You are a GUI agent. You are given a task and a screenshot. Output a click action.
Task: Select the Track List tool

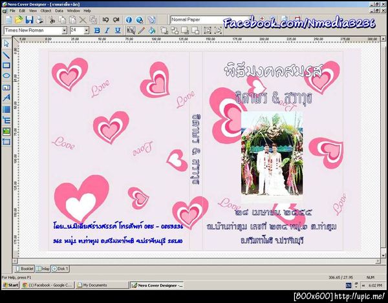point(6,109)
